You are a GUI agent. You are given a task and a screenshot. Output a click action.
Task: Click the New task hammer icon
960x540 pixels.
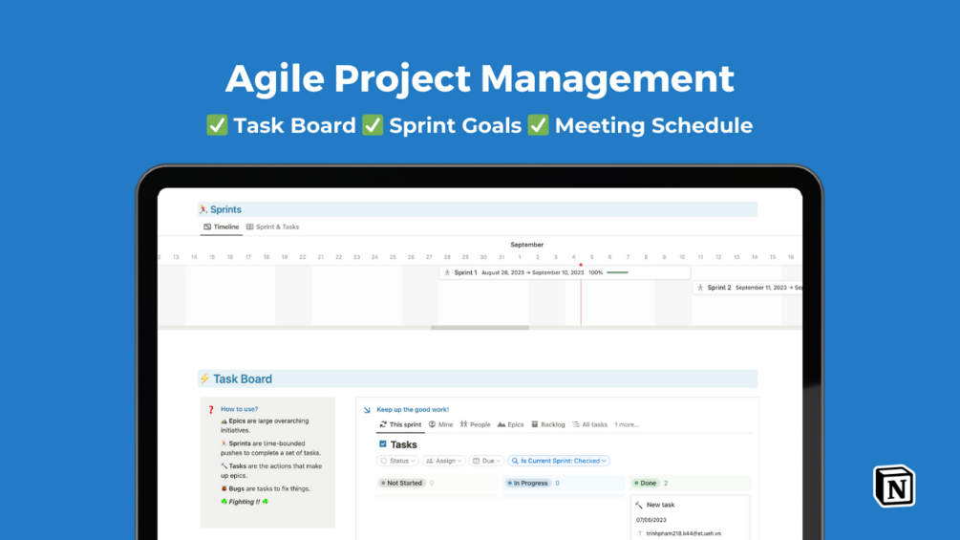tap(639, 505)
